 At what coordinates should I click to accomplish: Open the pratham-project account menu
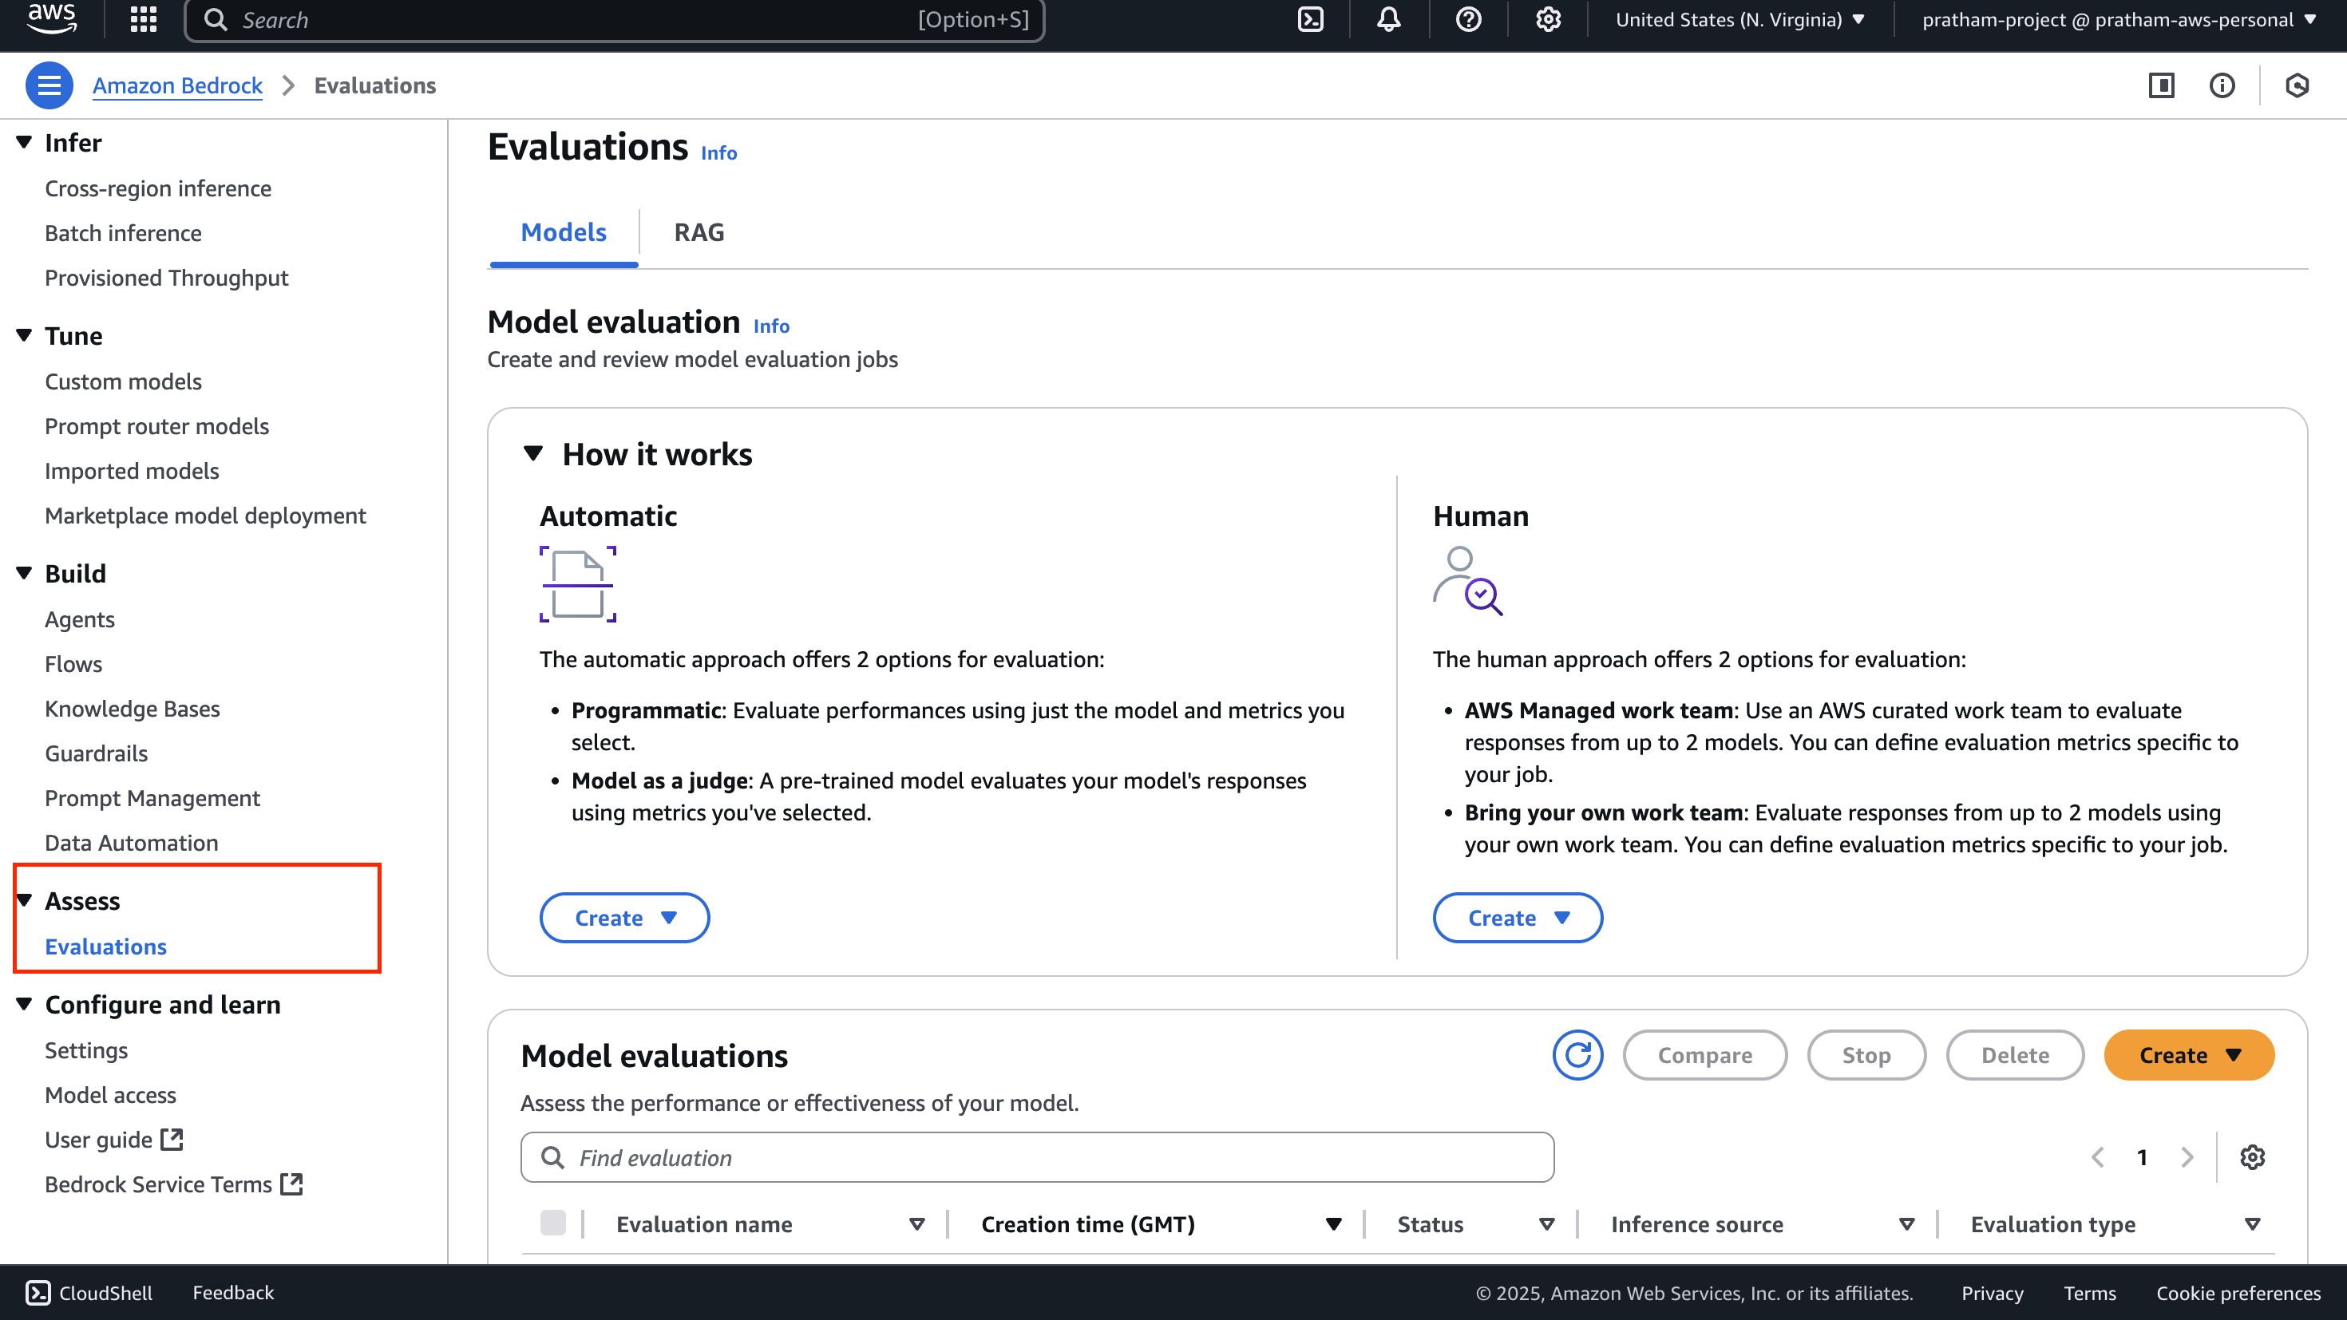(x=2119, y=19)
